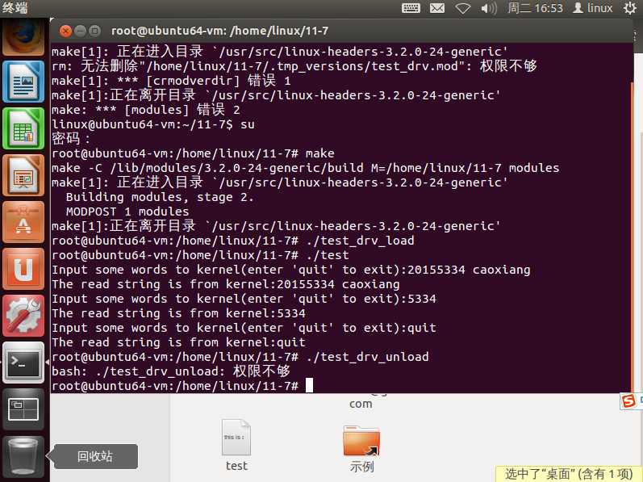
Task: Launch LibreOffice Calc spreadsheet icon
Action: click(23, 128)
